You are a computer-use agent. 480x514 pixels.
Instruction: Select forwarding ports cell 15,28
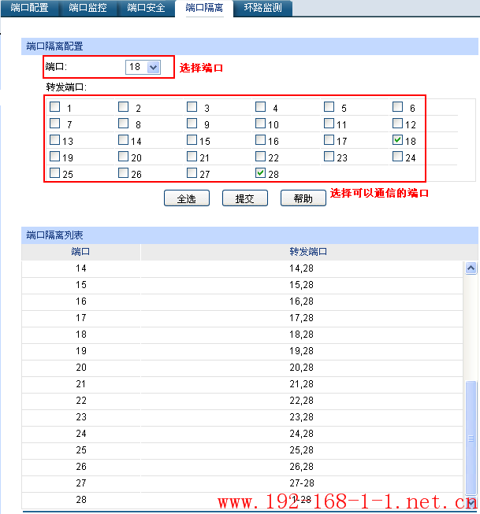tap(302, 285)
